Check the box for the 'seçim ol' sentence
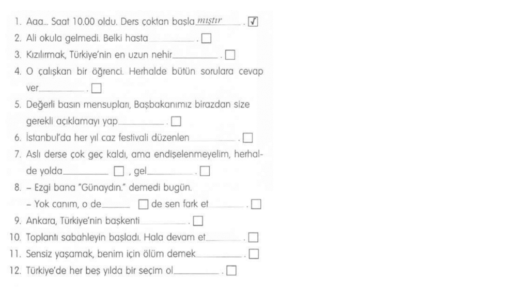529x297 pixels. [x=231, y=270]
